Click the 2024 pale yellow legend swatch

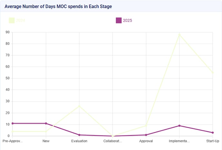(x=12, y=20)
